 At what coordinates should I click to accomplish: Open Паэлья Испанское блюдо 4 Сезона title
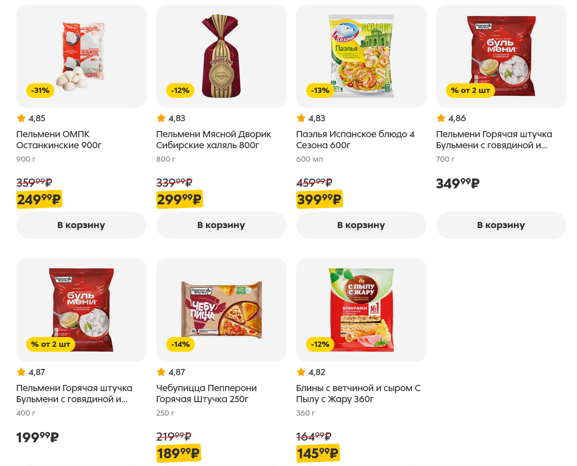coord(355,140)
